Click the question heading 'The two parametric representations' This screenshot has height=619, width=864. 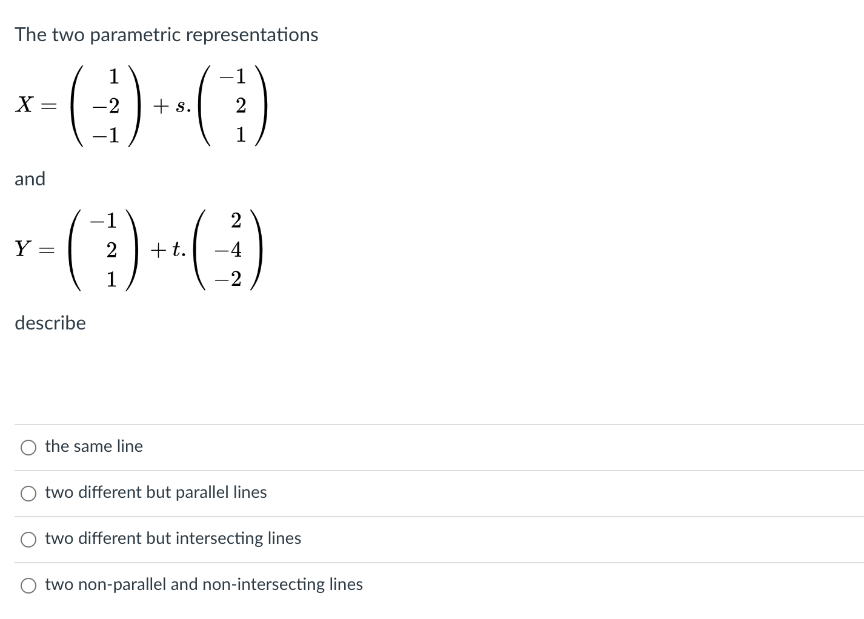[167, 35]
